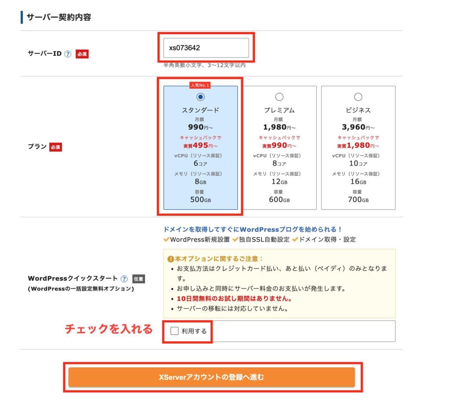Select the スタンダード plan radio button

200,97
